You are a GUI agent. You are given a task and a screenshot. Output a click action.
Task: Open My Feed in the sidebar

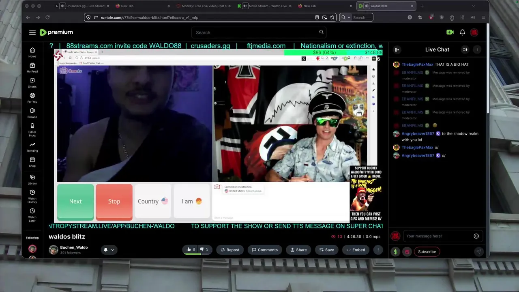32,68
